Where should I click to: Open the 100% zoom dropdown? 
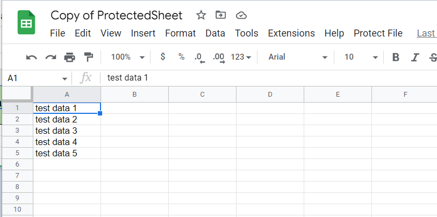127,57
